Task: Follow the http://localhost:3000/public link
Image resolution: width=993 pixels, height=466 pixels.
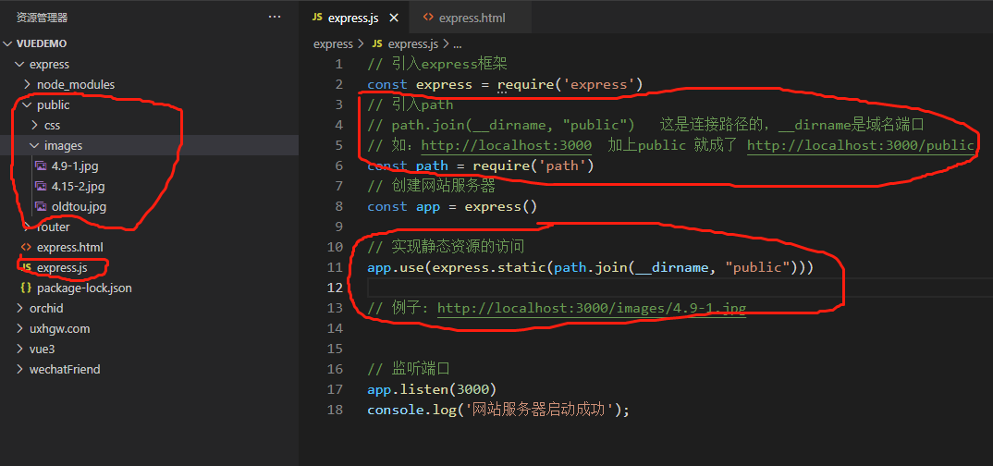Action: click(x=861, y=146)
